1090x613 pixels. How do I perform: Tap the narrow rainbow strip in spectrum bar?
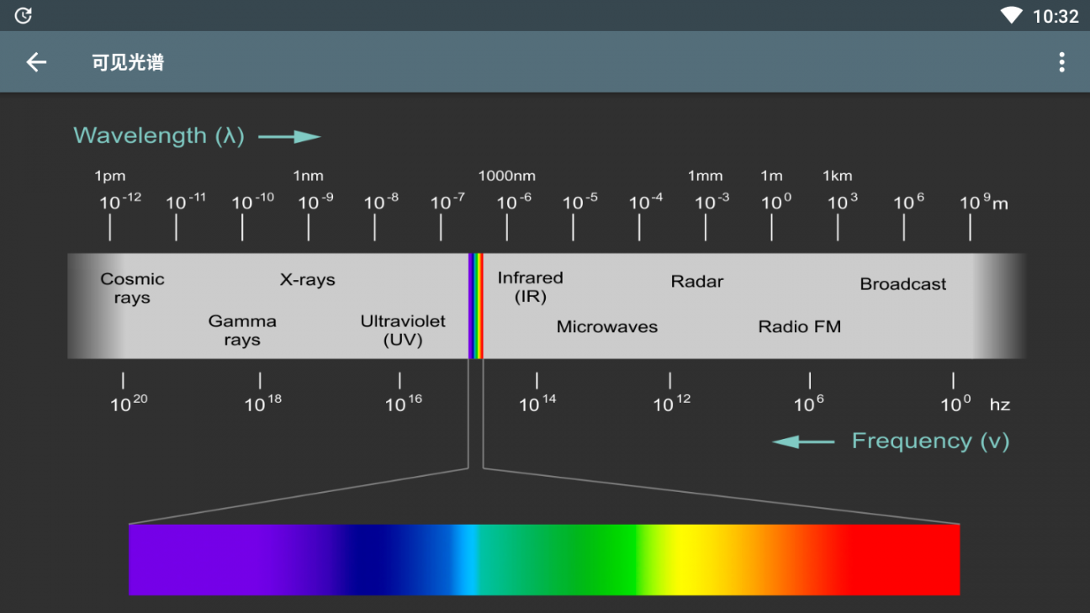(476, 306)
